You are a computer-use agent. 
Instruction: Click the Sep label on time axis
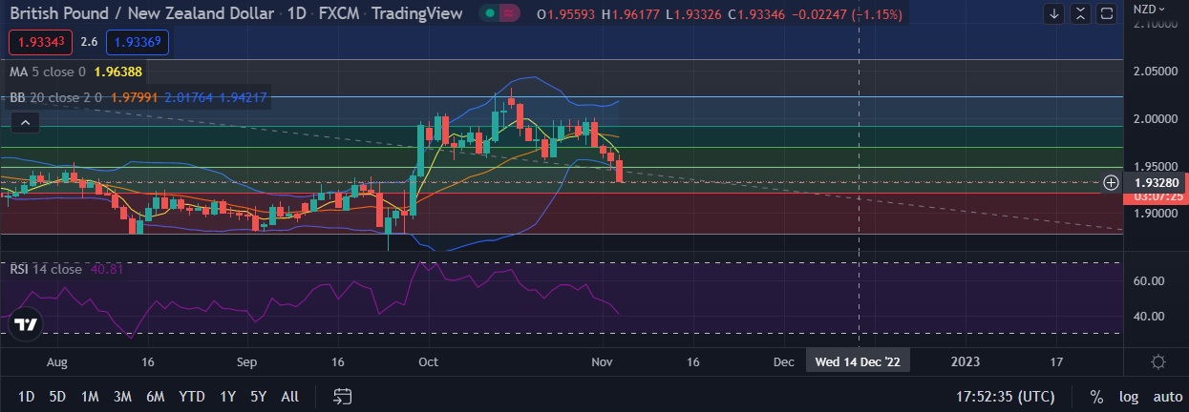click(246, 362)
